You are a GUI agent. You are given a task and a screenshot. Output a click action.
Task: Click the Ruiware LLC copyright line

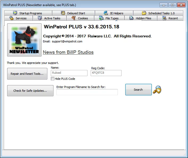[97, 36]
